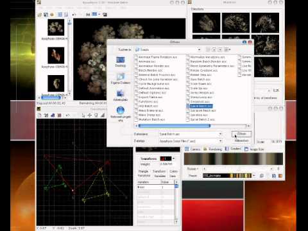
Task: Click the round orange icon in main toolbar
Action: click(x=52, y=15)
